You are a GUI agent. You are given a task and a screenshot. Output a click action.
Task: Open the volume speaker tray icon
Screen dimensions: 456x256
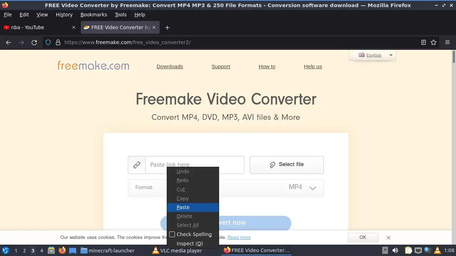click(x=395, y=250)
